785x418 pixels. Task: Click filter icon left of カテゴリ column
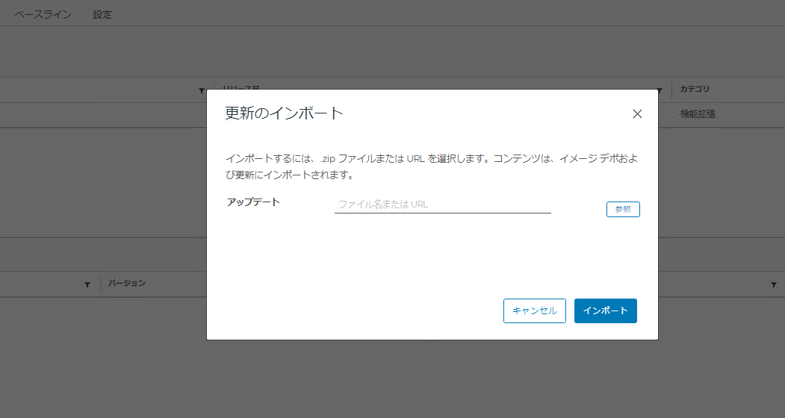(x=660, y=90)
